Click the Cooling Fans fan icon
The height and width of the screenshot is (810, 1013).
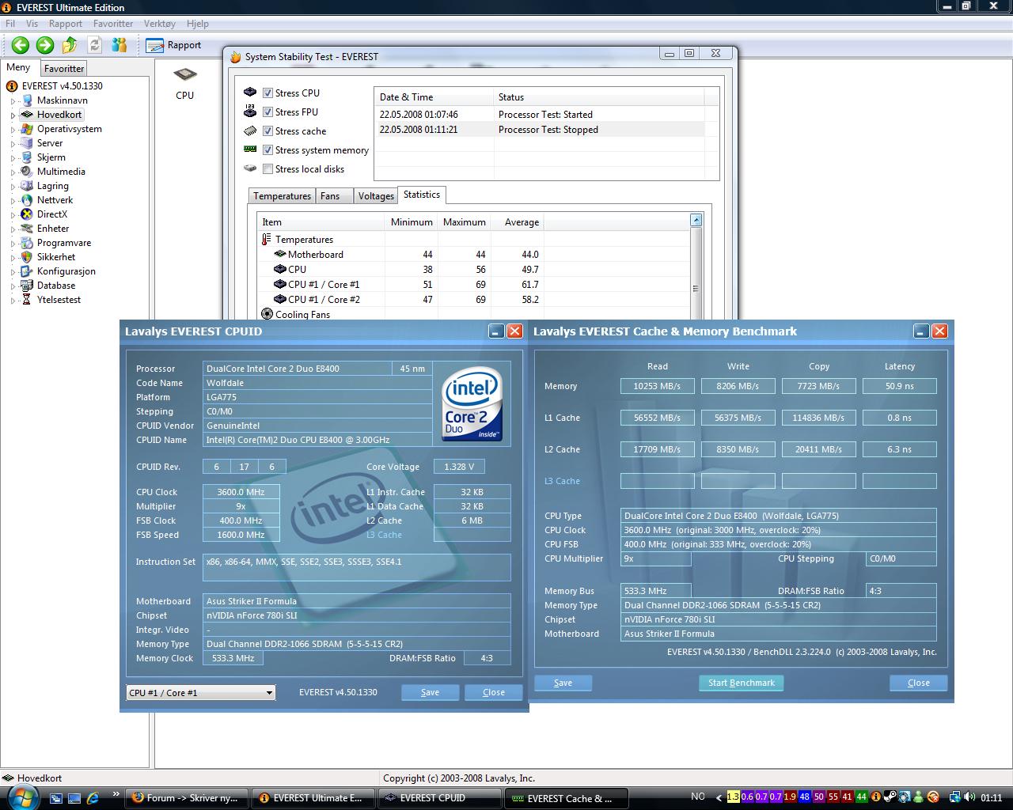click(267, 314)
